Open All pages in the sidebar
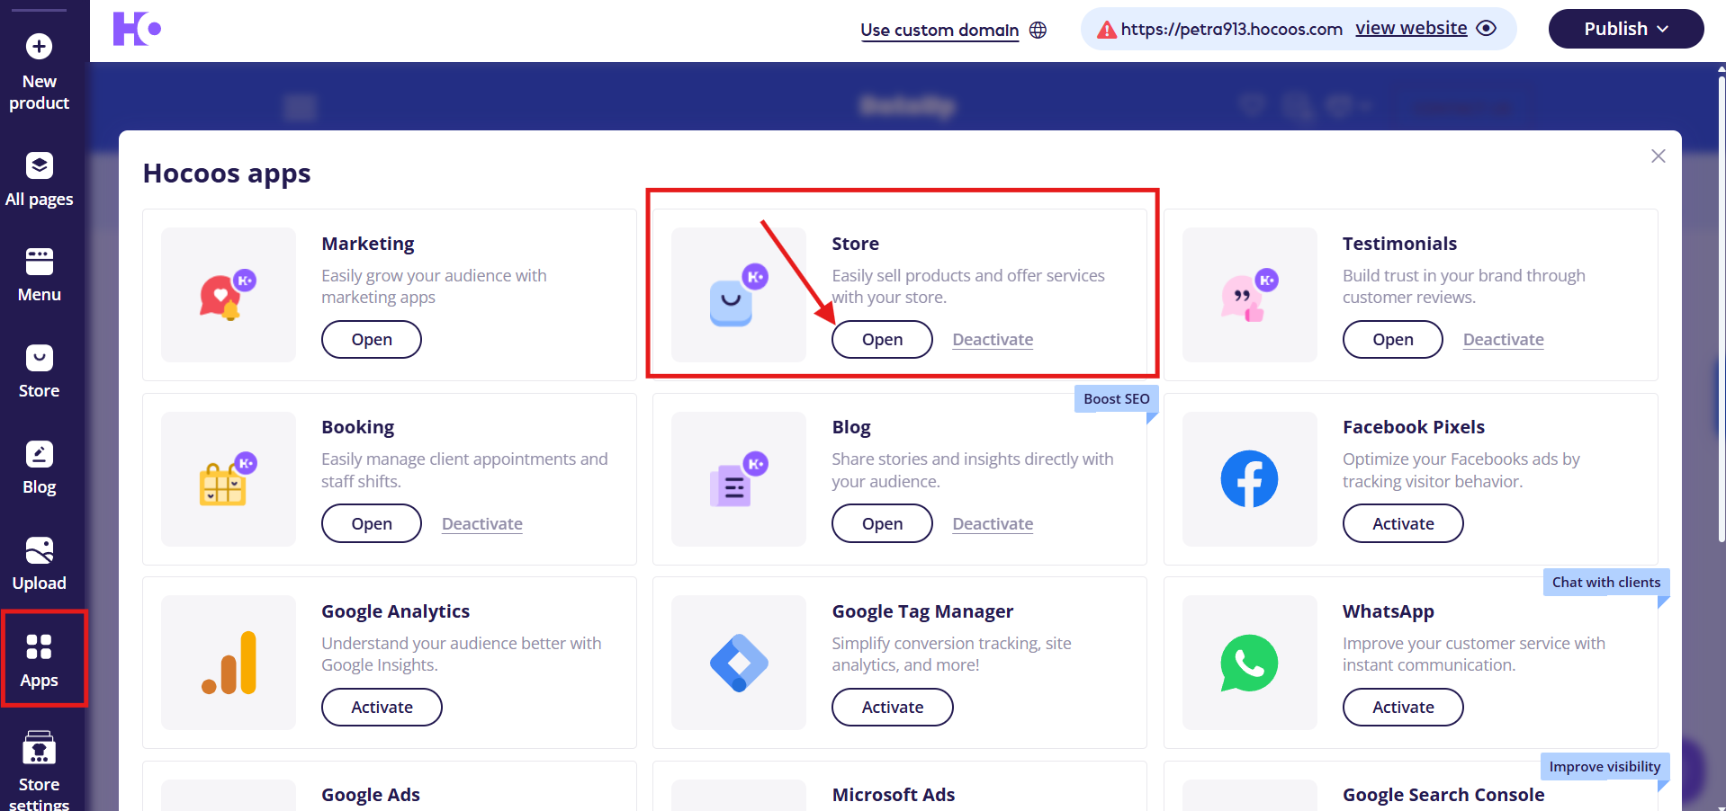 tap(39, 180)
